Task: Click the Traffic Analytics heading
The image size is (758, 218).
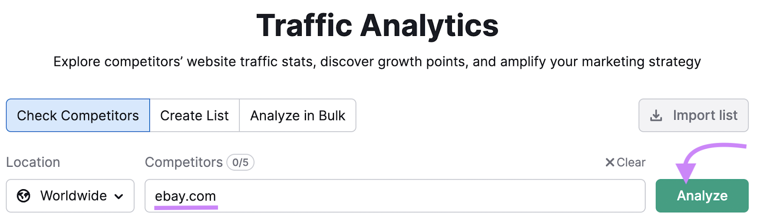Action: [378, 25]
